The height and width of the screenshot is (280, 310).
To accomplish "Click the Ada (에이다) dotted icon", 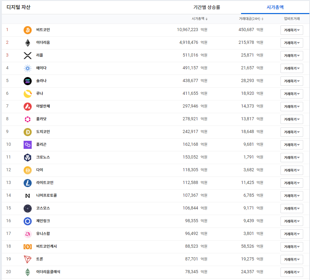I will click(x=28, y=68).
